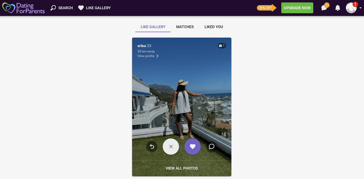Expand the account dropdown arrow

(360, 8)
